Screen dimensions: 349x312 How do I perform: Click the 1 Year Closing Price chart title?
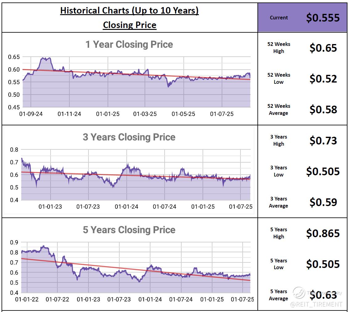(x=129, y=44)
